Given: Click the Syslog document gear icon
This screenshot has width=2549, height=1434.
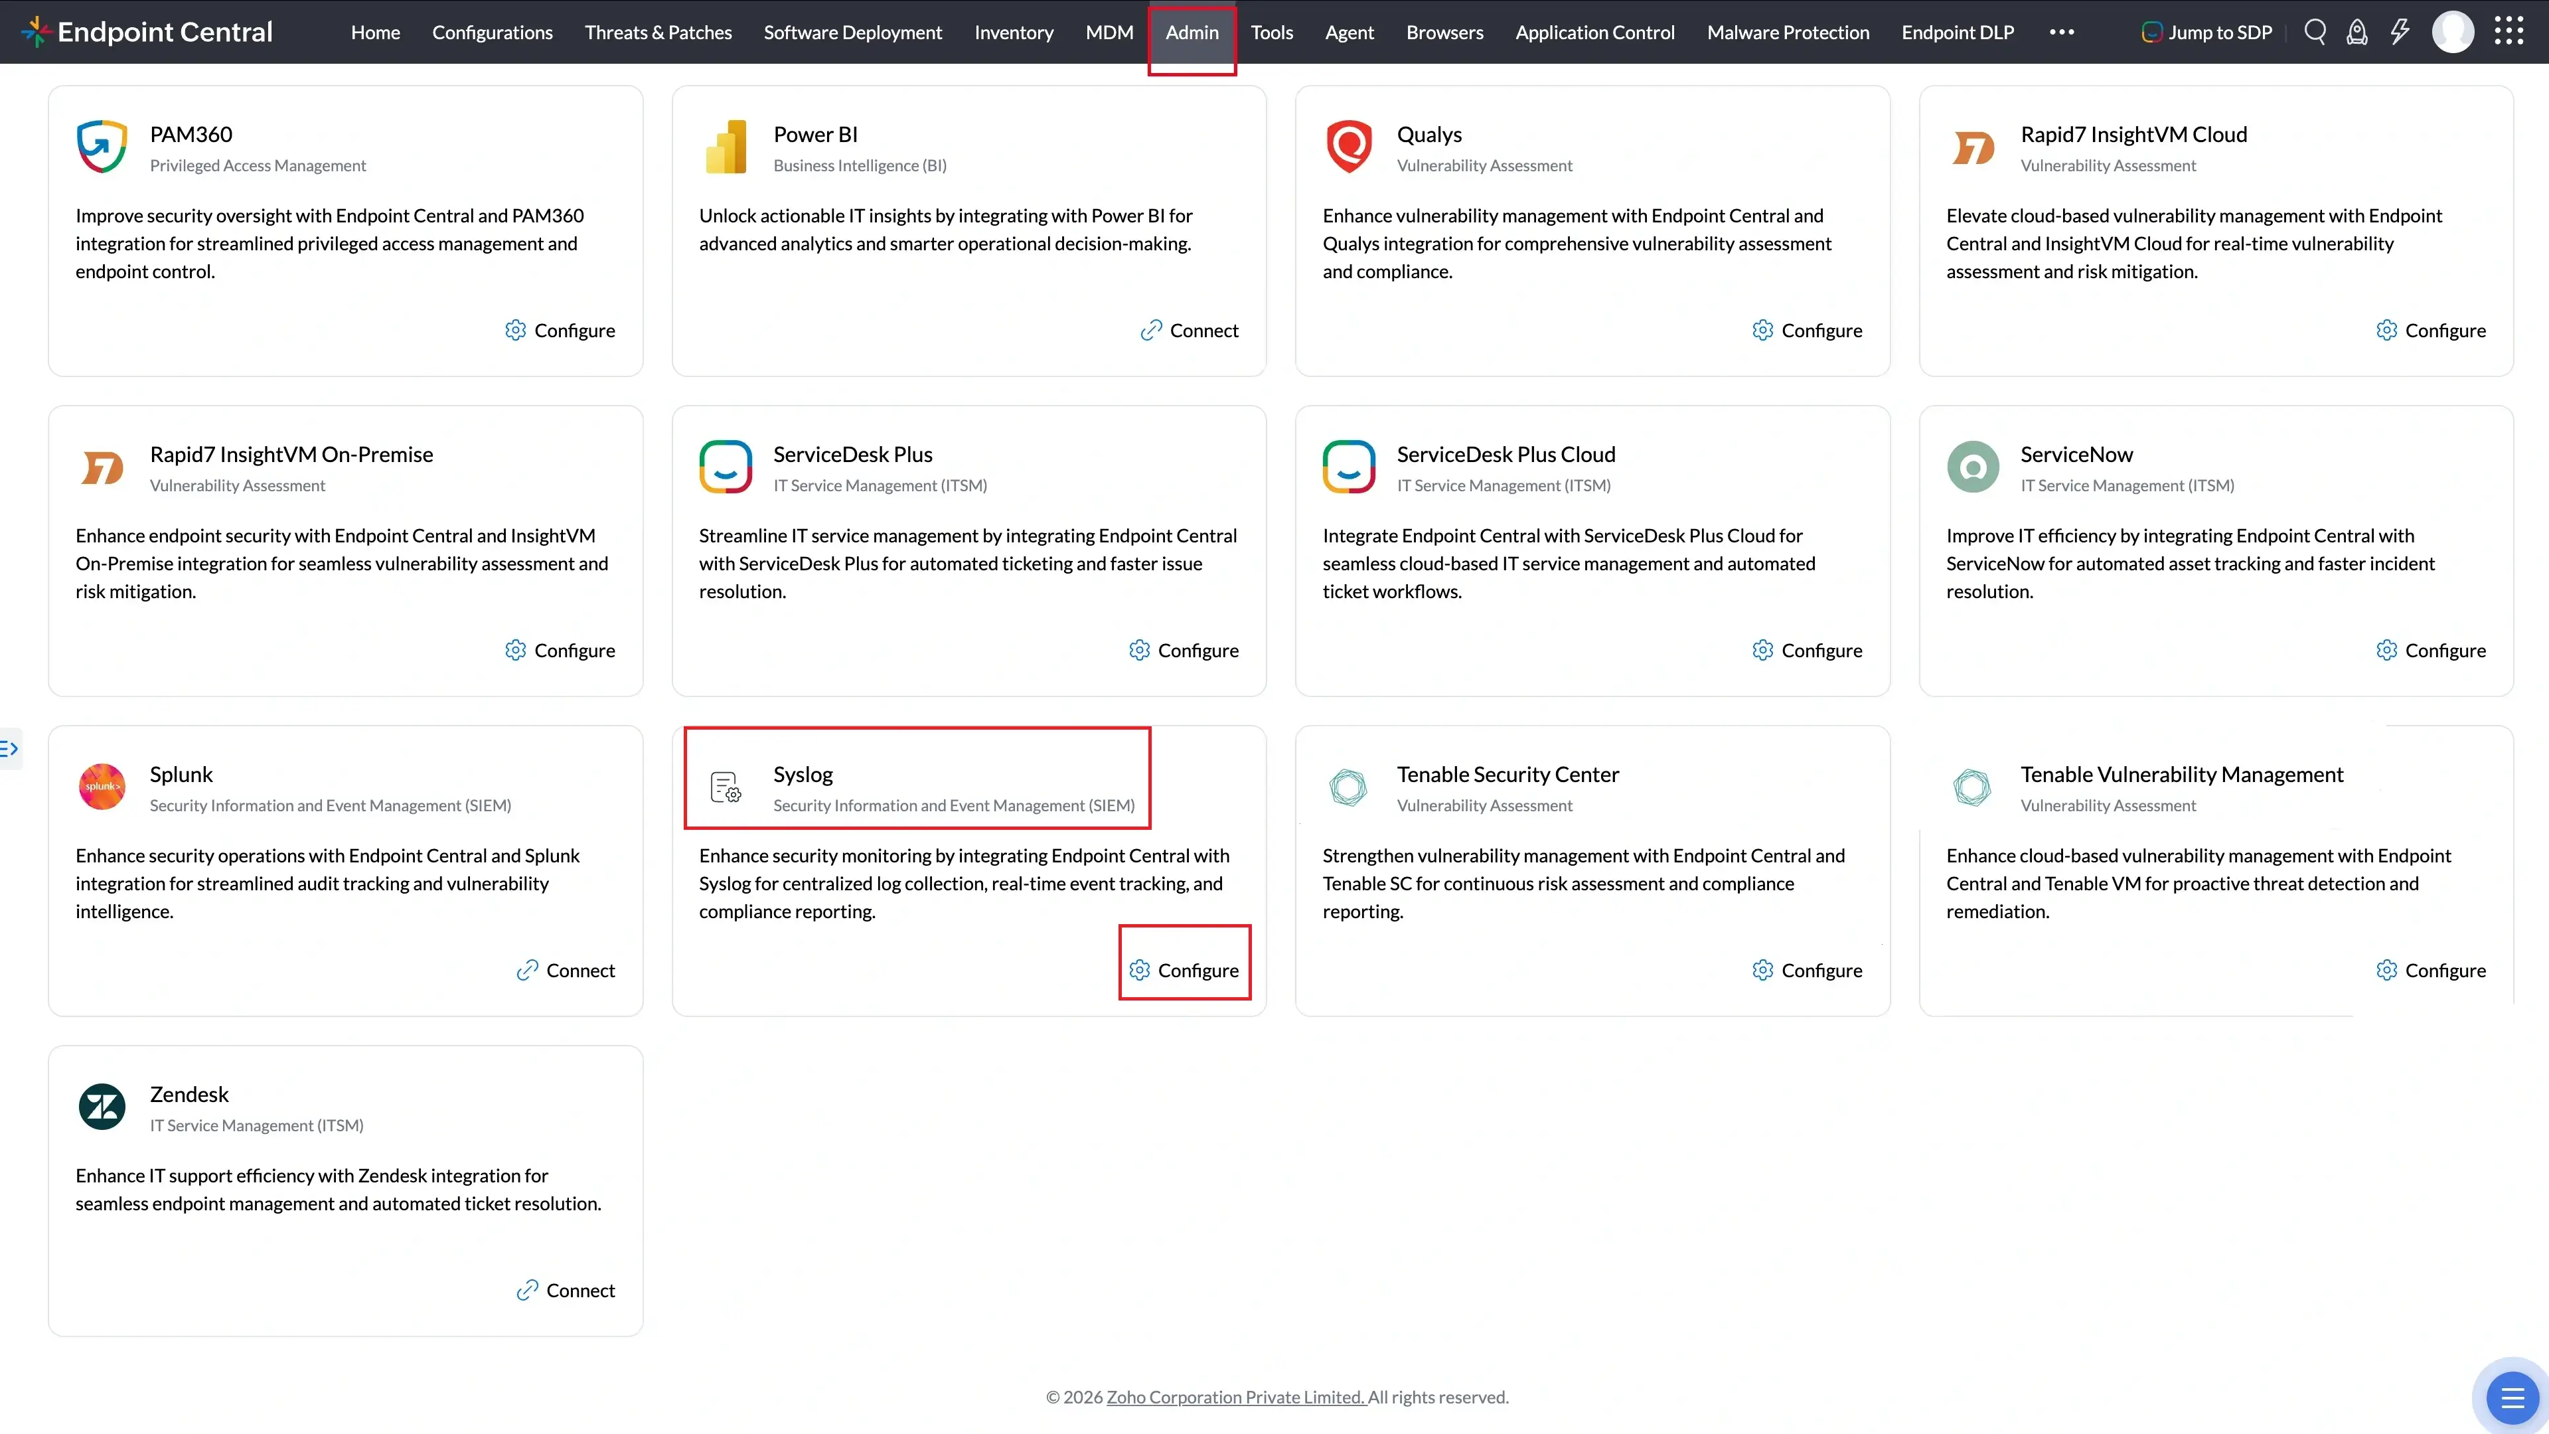Looking at the screenshot, I should (x=726, y=787).
